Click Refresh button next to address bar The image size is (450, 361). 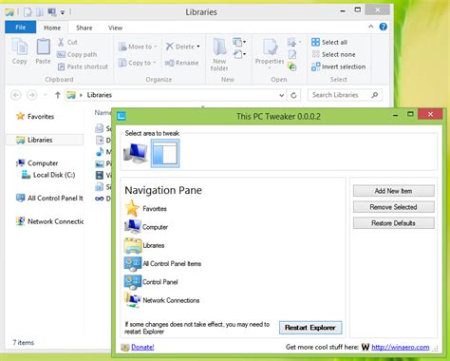[x=293, y=95]
